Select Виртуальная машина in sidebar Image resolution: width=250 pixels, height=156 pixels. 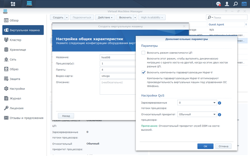click(x=23, y=30)
